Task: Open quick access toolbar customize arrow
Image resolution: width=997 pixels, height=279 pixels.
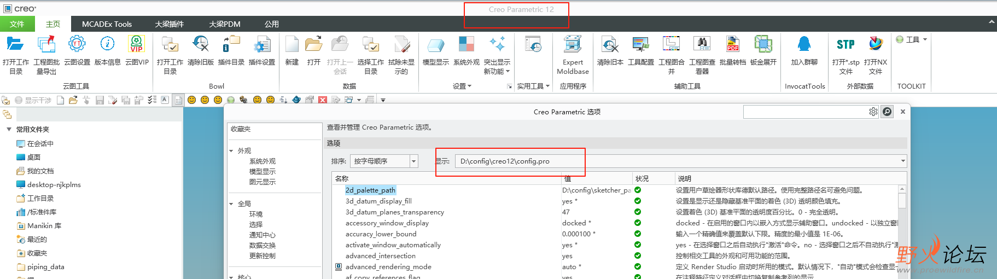Action: coord(383,100)
